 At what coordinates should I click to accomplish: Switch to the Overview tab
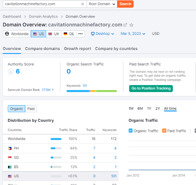(12, 49)
